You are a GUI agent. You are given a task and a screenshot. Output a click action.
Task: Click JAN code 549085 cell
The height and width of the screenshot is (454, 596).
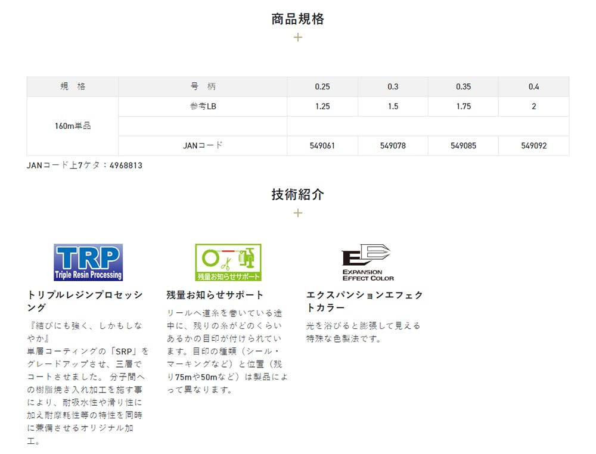pos(463,145)
